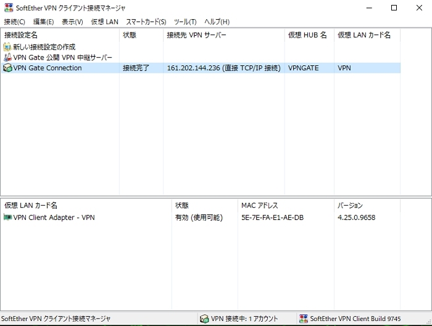
Task: Open the ヘルプ(H) menu
Action: [217, 22]
